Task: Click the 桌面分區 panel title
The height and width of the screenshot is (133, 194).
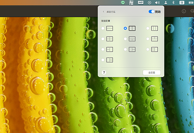Action: click(111, 12)
